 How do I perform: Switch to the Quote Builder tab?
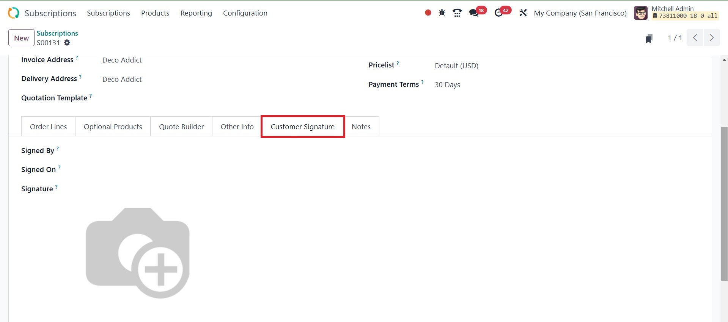click(181, 127)
